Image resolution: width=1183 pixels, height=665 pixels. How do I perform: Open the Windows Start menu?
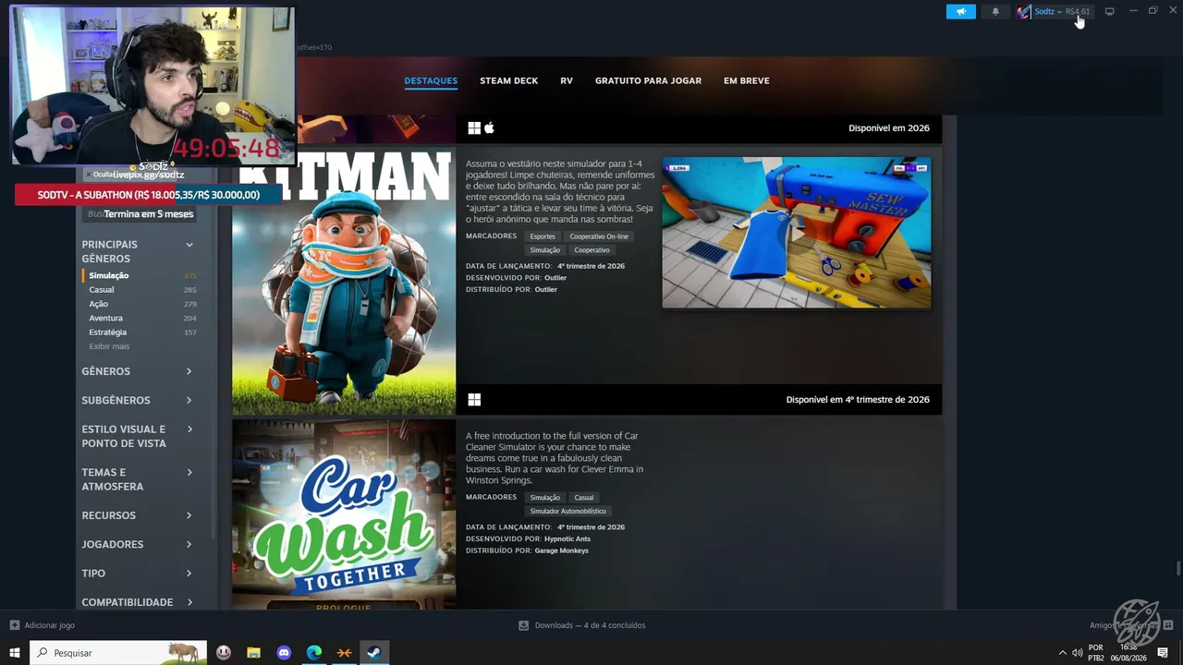click(x=15, y=653)
